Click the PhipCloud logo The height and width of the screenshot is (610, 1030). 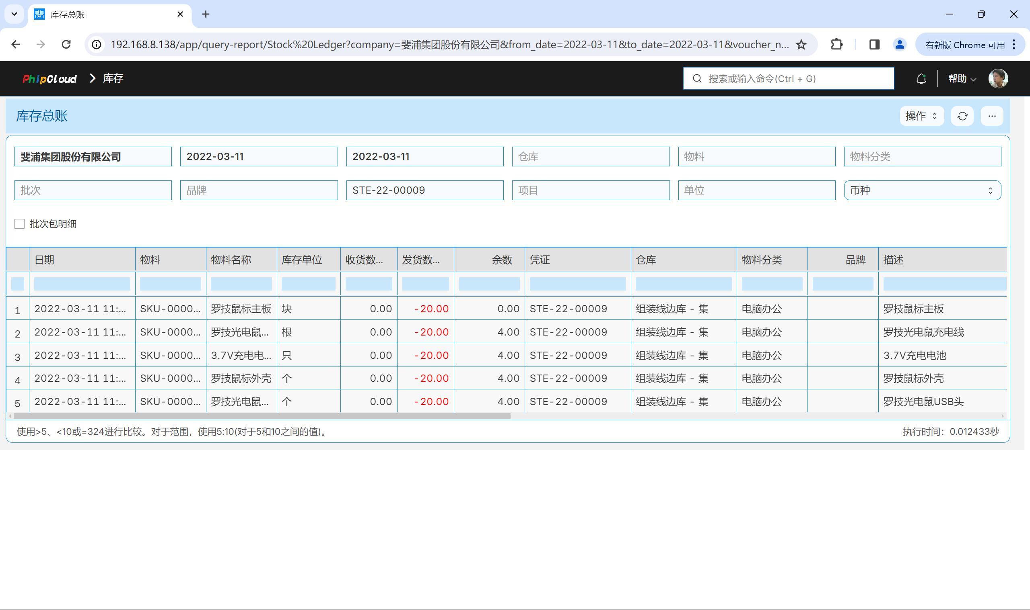[x=49, y=78]
